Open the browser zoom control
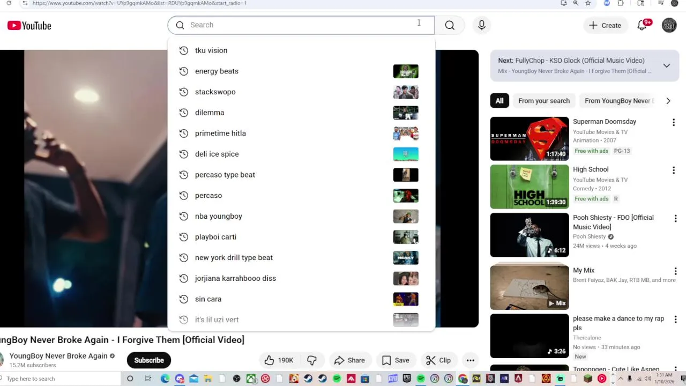 point(576,3)
